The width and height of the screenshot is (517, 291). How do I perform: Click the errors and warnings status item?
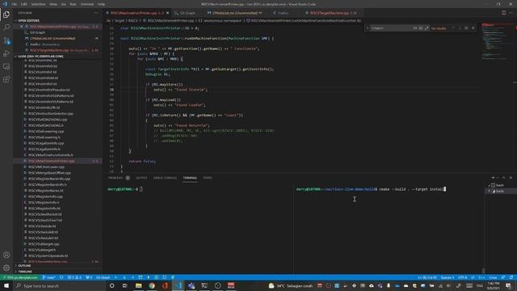(x=74, y=277)
